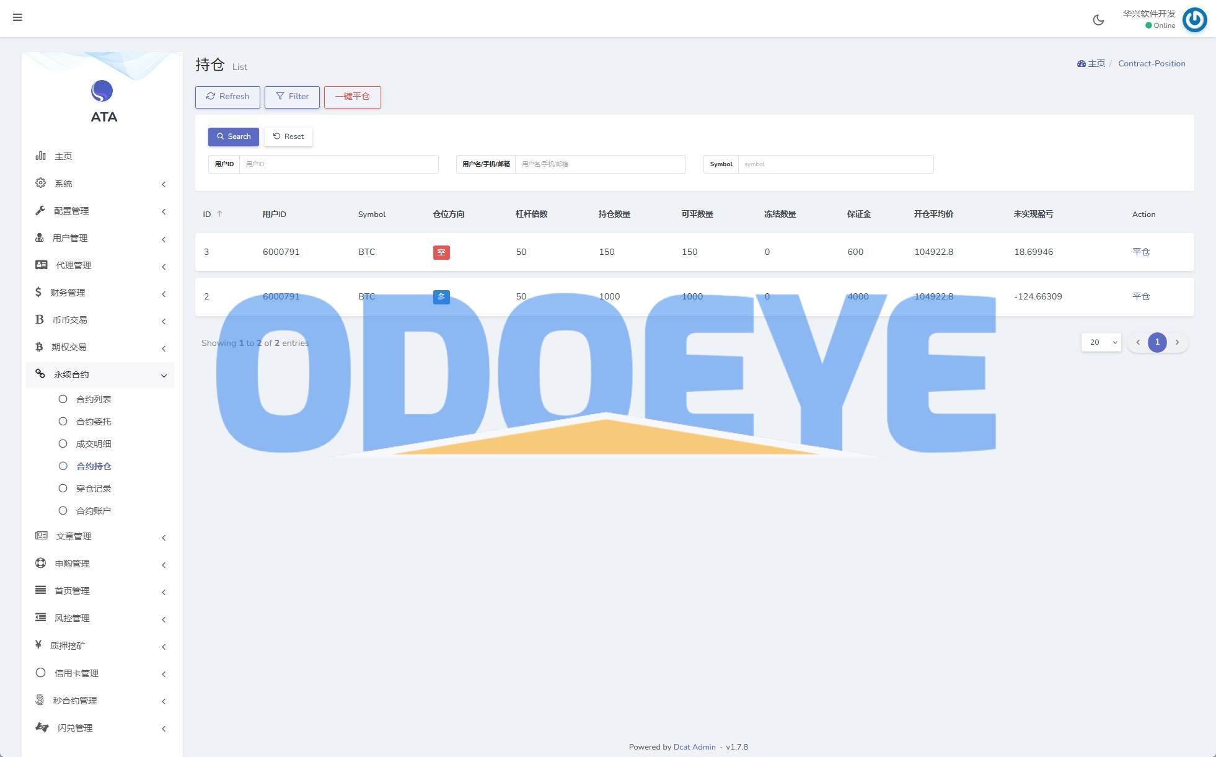Click the 用户ID search input field
The width and height of the screenshot is (1216, 757).
click(x=338, y=164)
